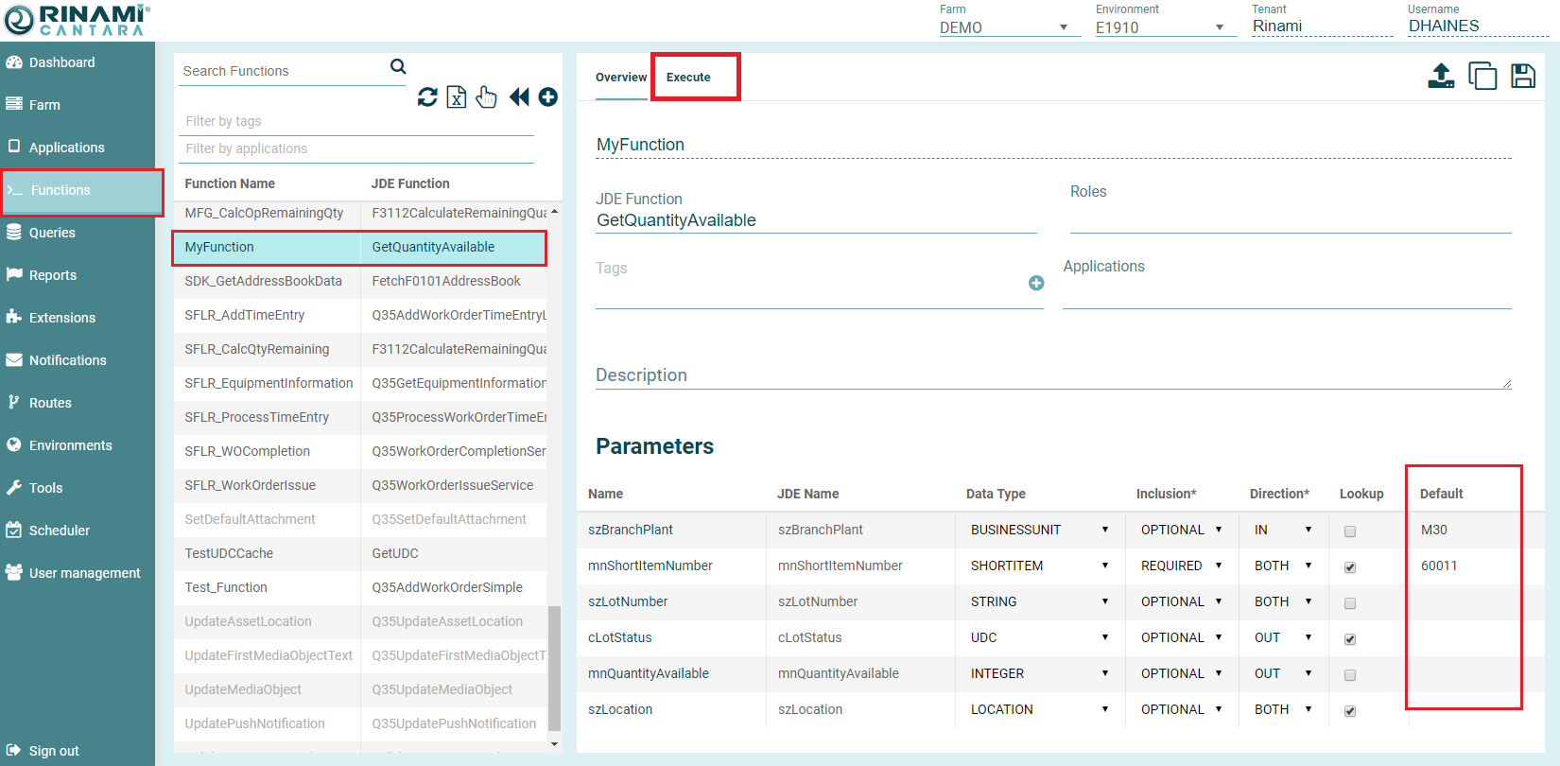
Task: Click the collapse panel double-arrow icon
Action: click(x=519, y=97)
